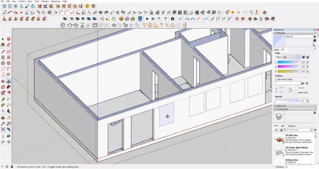Select the Tape Measure tool
The width and height of the screenshot is (319, 169).
(3, 100)
